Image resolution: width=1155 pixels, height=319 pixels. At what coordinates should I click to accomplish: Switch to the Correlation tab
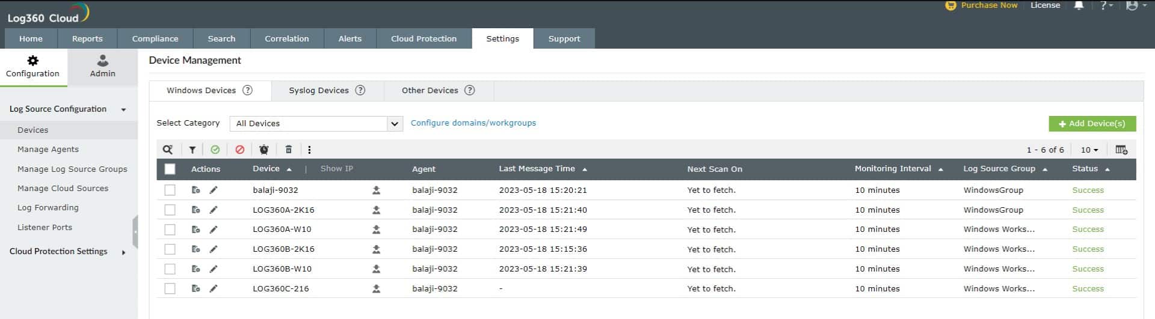pos(287,38)
